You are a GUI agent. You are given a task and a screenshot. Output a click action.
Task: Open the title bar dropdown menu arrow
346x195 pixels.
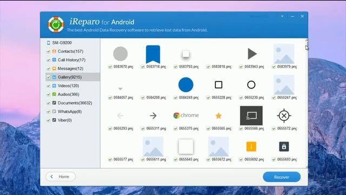pyautogui.click(x=282, y=16)
